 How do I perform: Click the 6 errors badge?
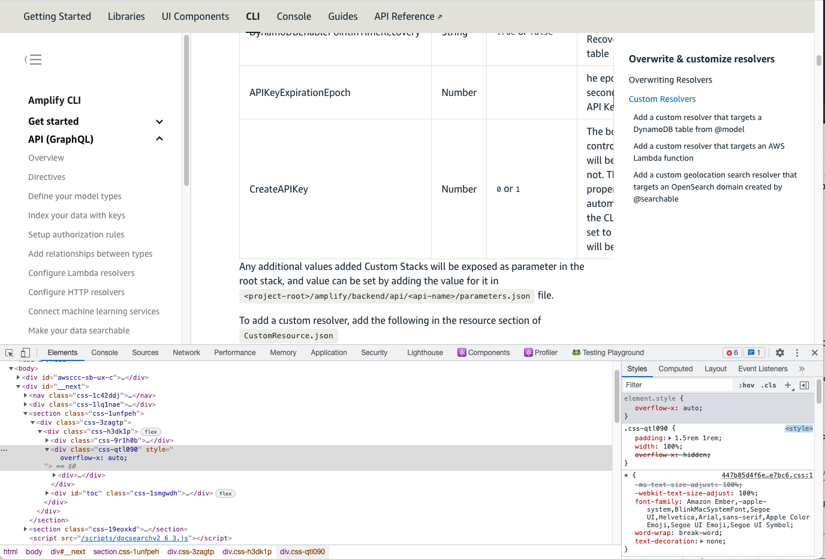pyautogui.click(x=731, y=353)
